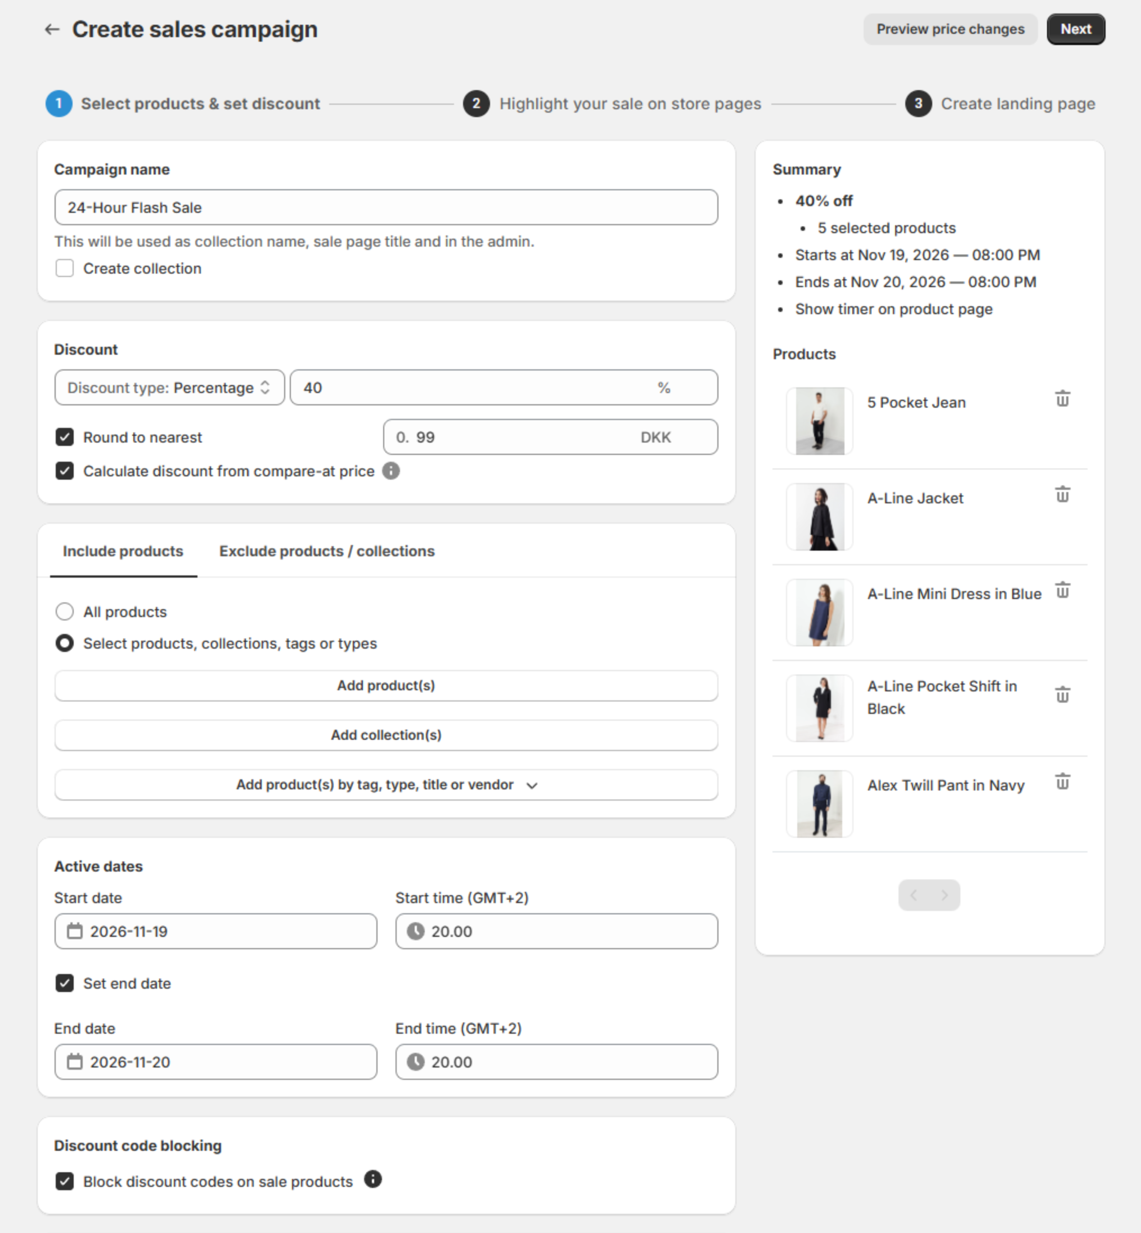Toggle Block discount codes on sale products
The height and width of the screenshot is (1233, 1141).
(65, 1182)
